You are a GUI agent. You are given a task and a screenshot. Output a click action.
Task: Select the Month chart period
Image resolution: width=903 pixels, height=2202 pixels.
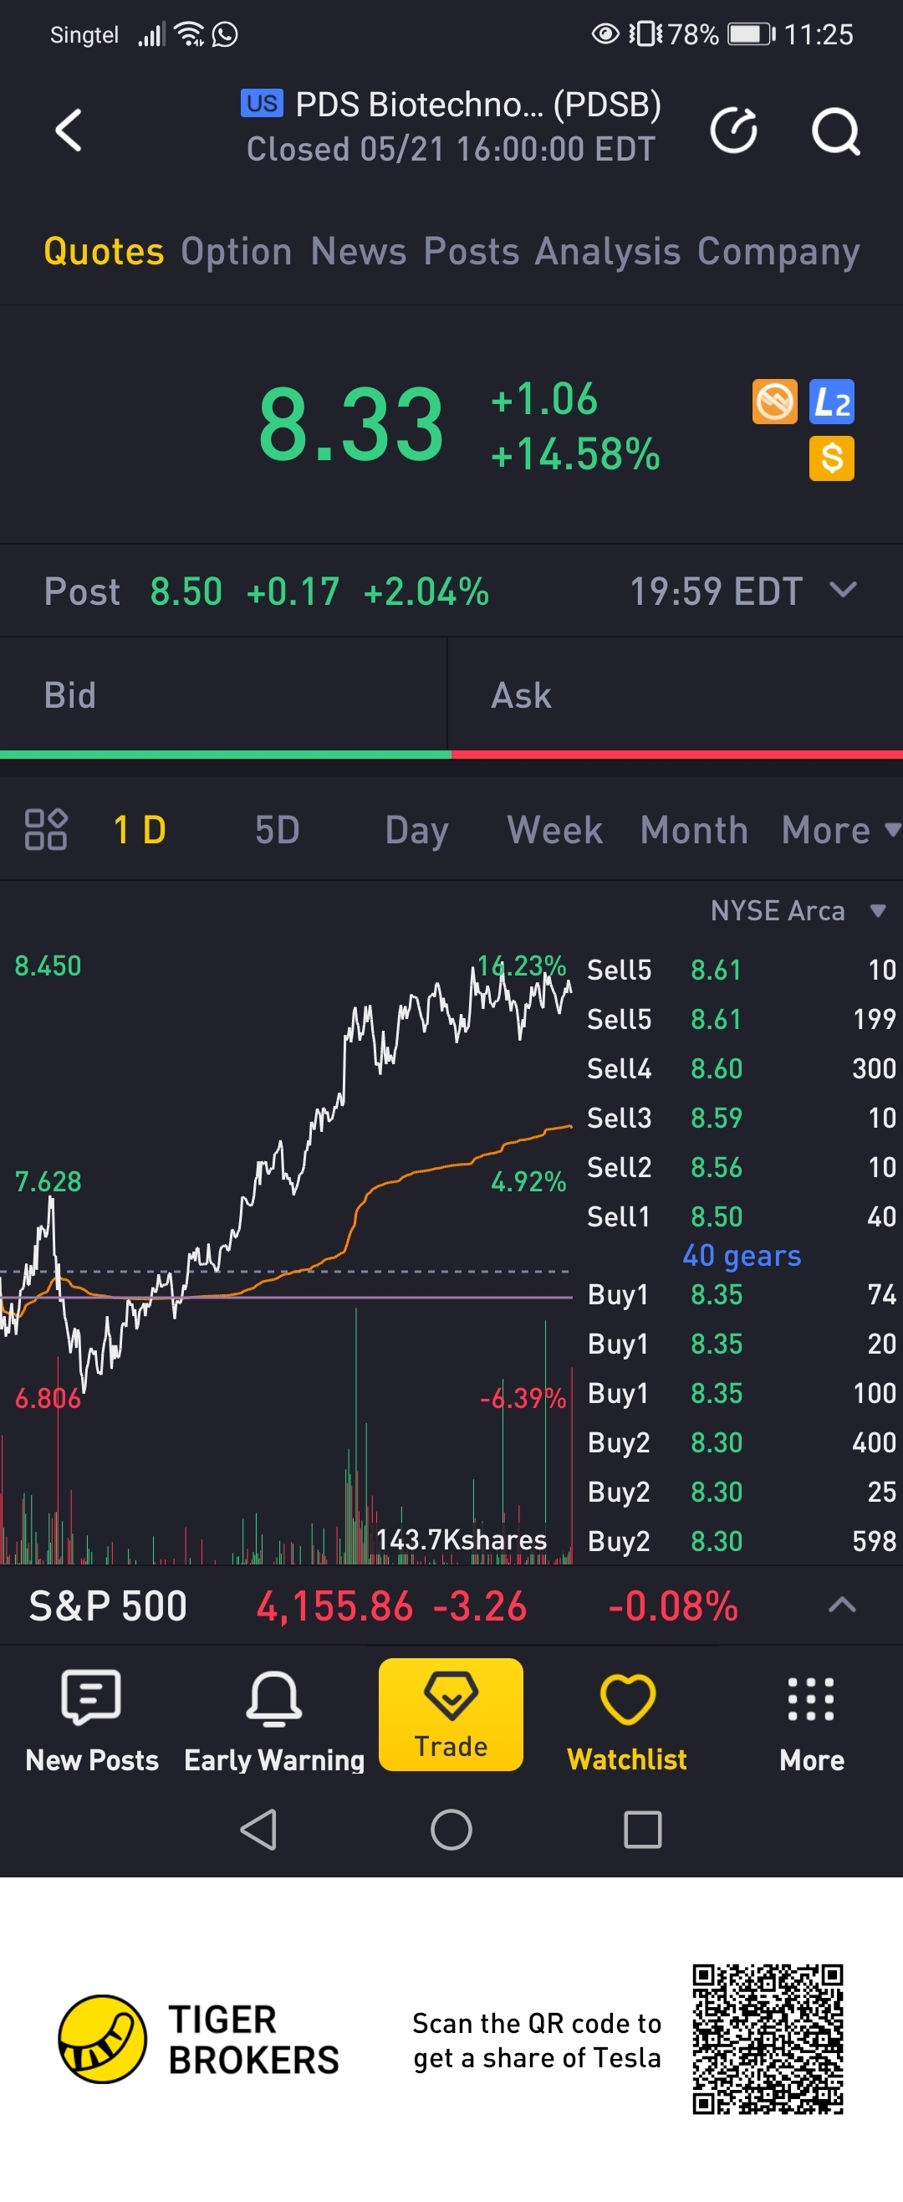694,830
